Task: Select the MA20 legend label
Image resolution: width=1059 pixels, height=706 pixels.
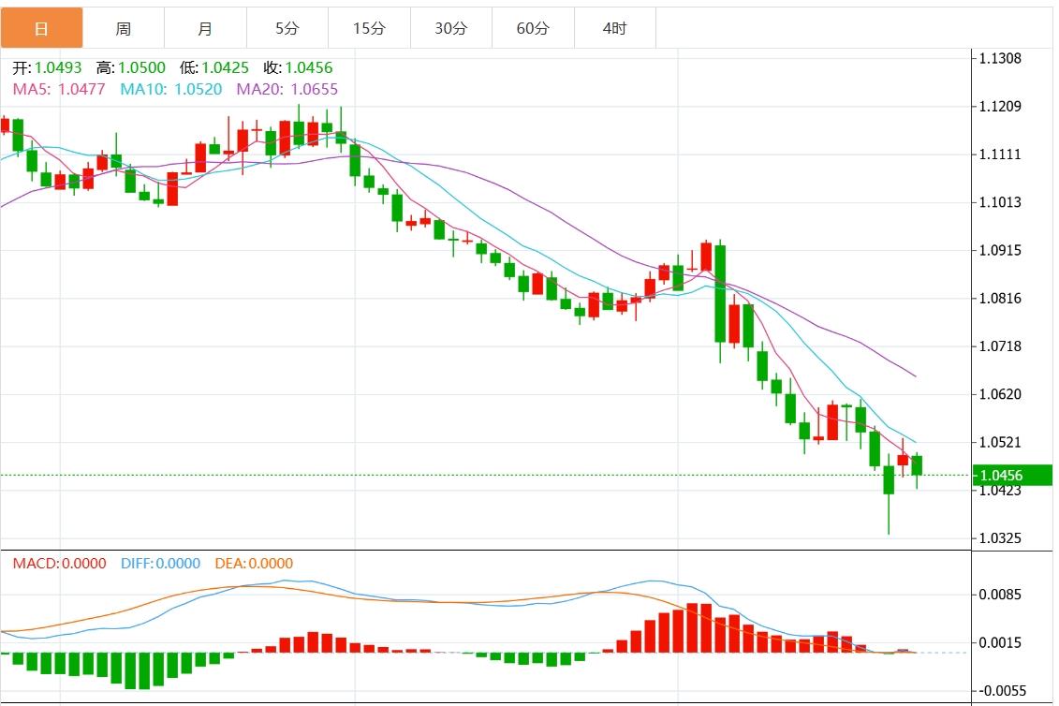Action: (x=287, y=89)
